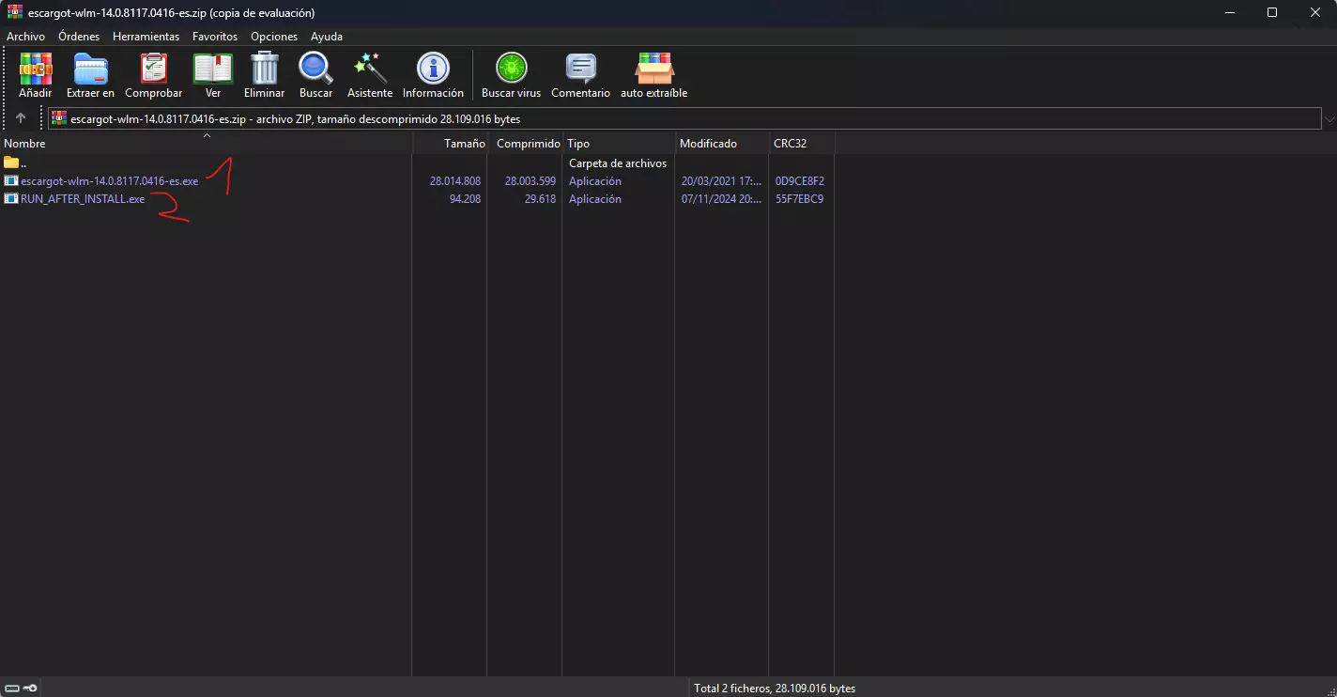This screenshot has width=1337, height=697.
Task: Click modified date 07/11/2024 cell
Action: [x=721, y=199]
